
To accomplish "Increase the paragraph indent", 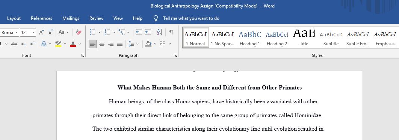I will (148, 32).
